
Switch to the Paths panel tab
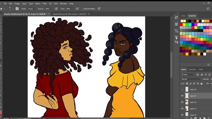pos(201,69)
